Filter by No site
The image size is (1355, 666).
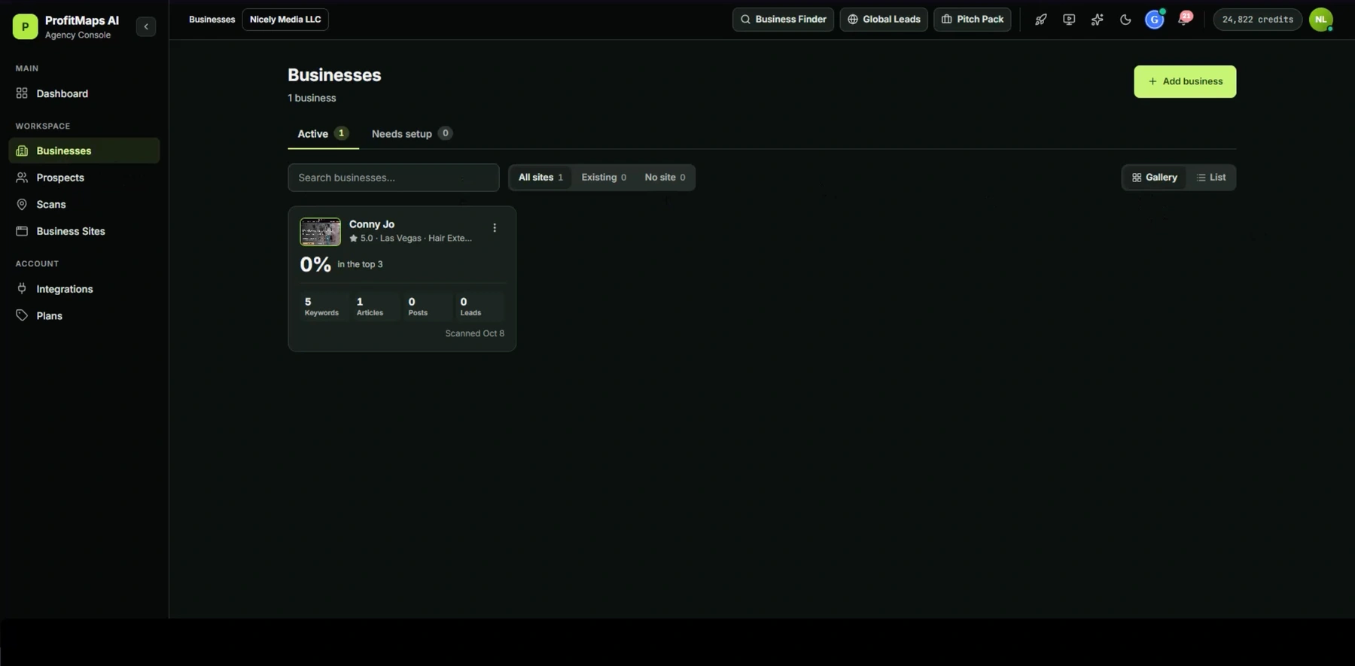[665, 178]
